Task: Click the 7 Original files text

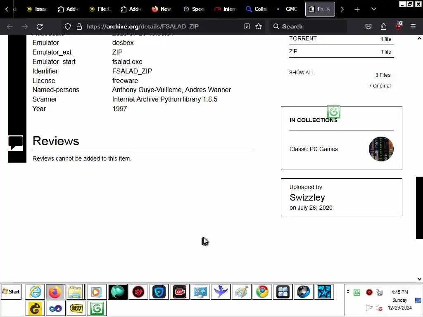Action: (x=380, y=86)
